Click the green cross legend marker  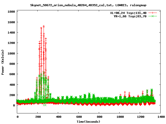[153, 16]
